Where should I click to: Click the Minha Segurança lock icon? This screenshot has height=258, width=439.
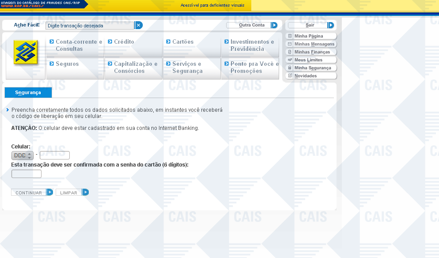pyautogui.click(x=290, y=68)
